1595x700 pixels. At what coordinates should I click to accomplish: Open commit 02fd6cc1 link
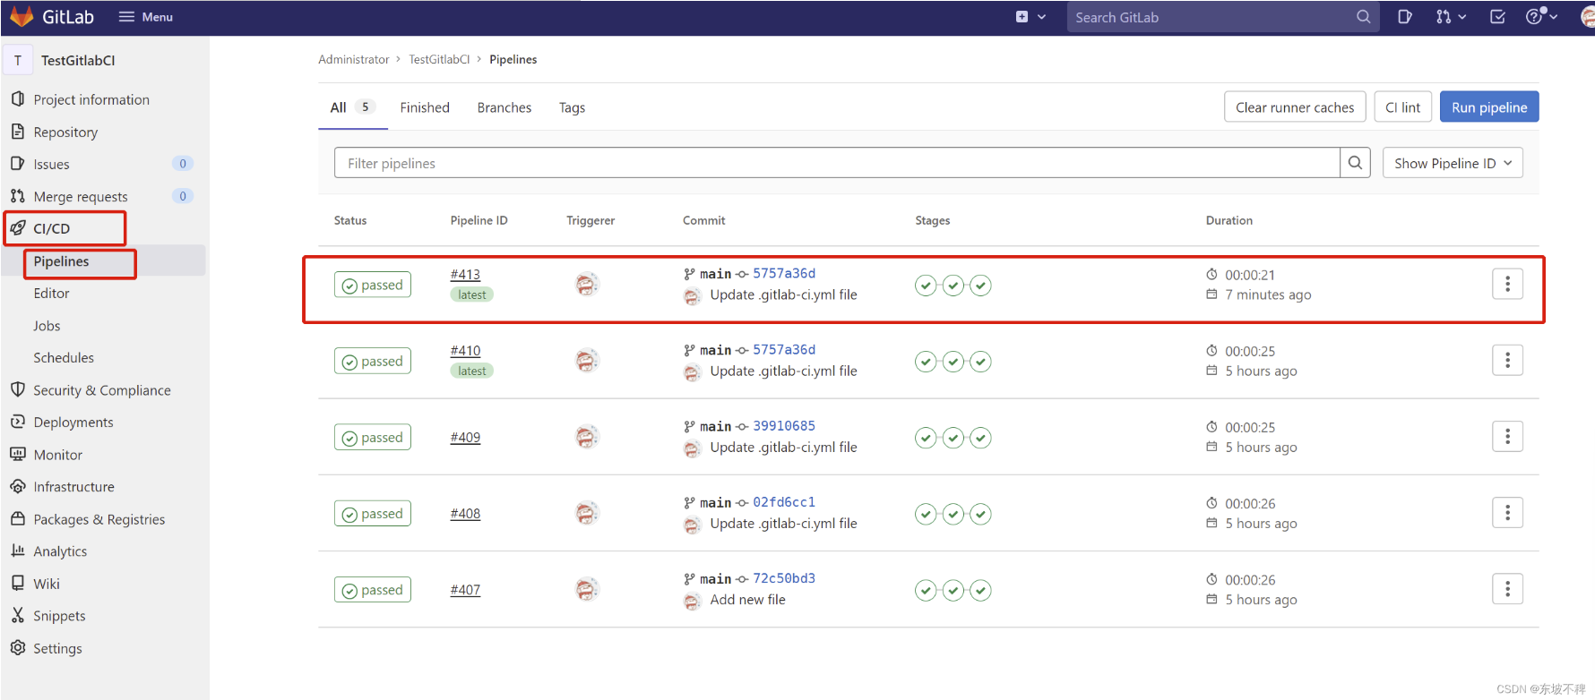[784, 502]
